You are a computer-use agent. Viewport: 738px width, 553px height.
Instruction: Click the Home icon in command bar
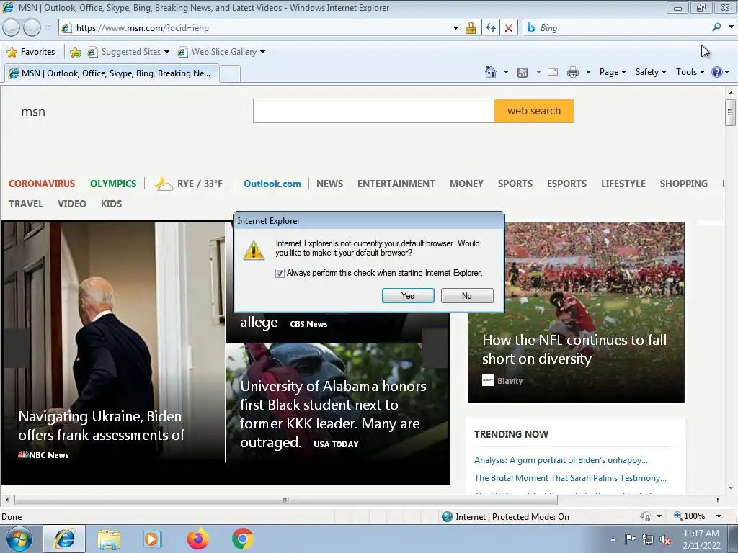[x=491, y=72]
